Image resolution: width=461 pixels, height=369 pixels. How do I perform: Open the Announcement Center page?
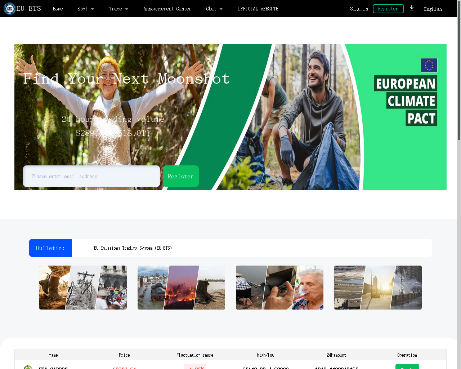click(x=167, y=9)
